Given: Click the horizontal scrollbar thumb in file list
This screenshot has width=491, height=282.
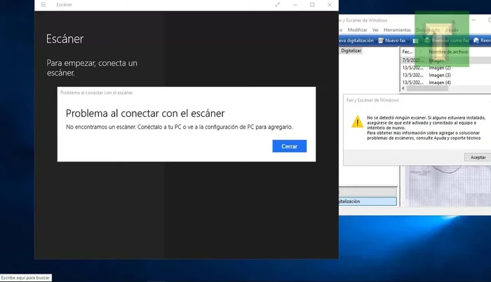Looking at the screenshot, I should click(427, 88).
